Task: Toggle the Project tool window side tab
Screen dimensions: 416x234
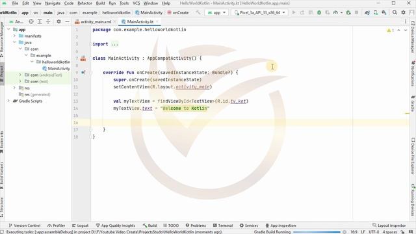Action: [2, 73]
